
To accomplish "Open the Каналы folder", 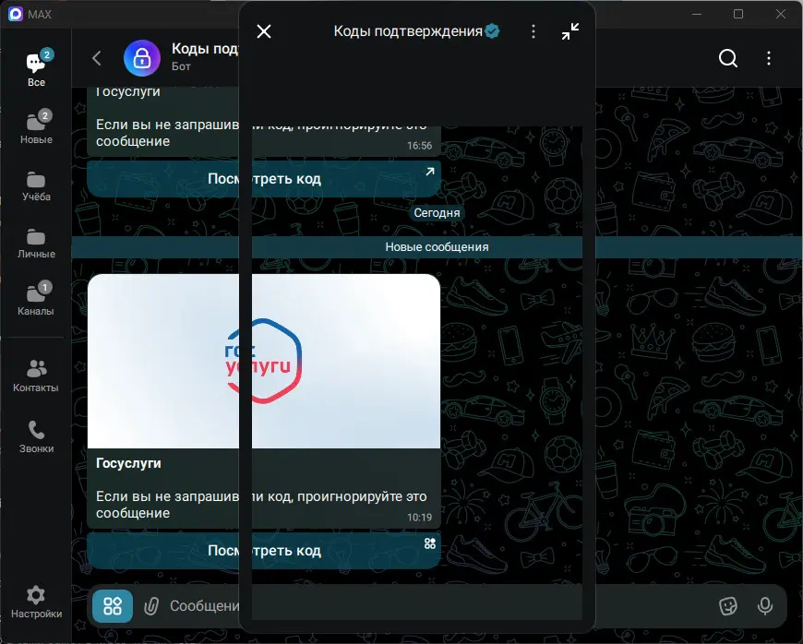I will click(36, 300).
